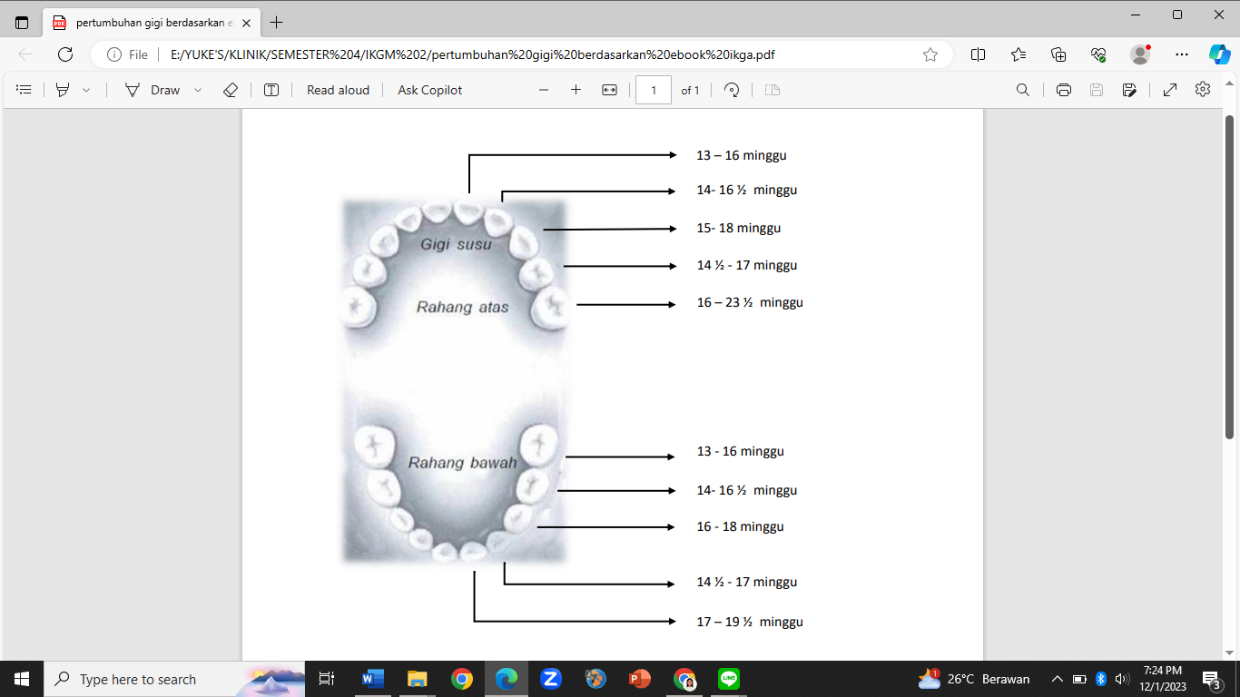Screen dimensions: 1240x697
Task: Enter full screen PDF view
Action: pos(1170,90)
